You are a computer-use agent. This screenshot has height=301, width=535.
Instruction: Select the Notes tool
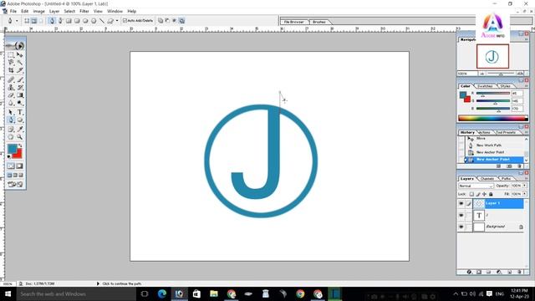pos(11,129)
